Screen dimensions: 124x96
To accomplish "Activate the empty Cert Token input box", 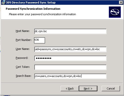I will point(70,67).
